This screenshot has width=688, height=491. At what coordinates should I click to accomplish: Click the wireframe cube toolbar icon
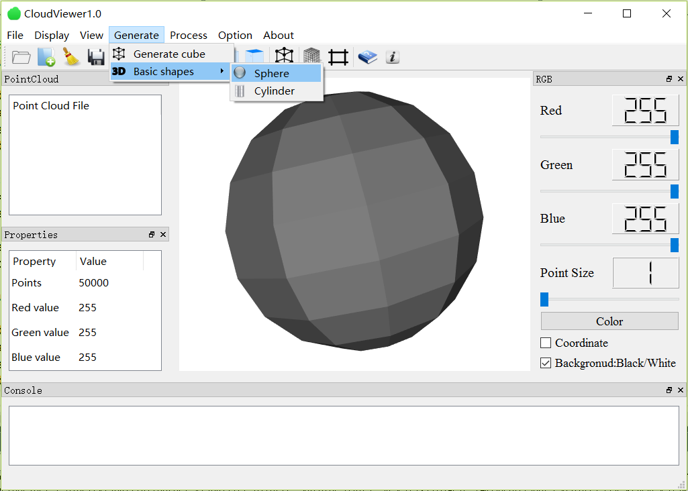point(284,57)
